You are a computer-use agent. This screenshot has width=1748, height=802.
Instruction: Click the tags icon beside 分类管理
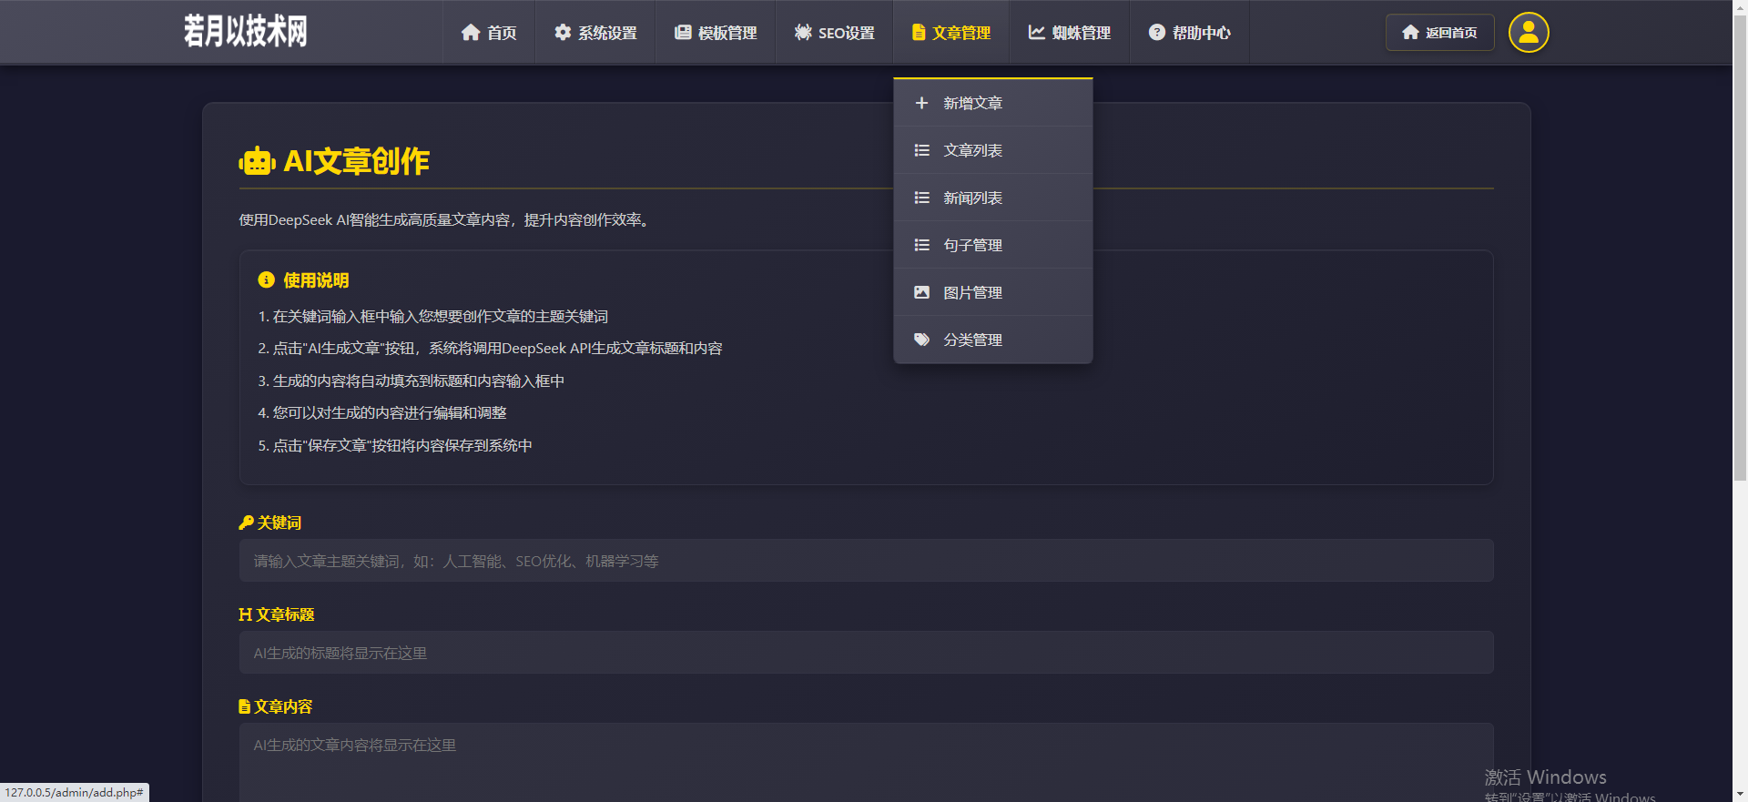[921, 340]
